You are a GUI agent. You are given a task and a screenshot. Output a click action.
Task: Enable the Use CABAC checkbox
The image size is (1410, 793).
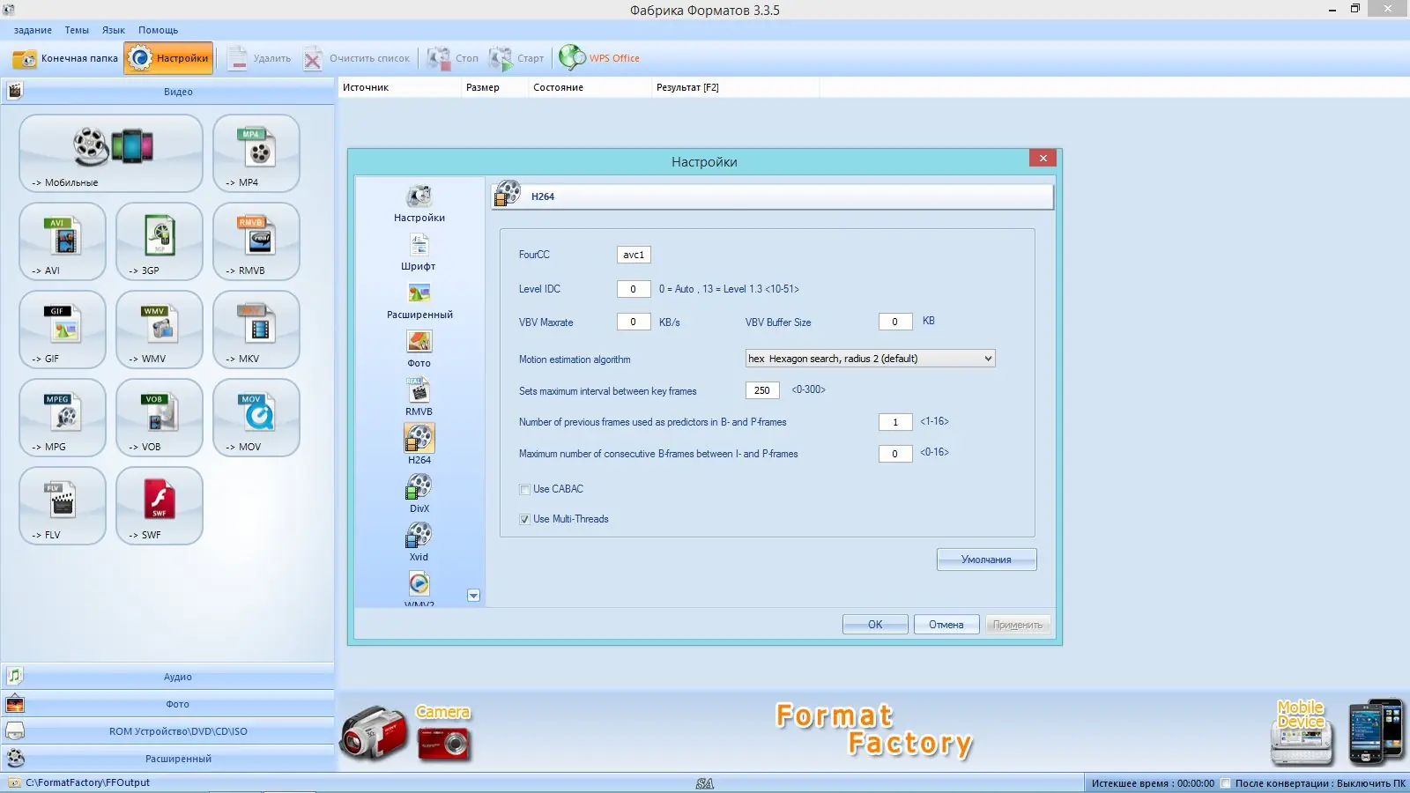click(x=524, y=490)
